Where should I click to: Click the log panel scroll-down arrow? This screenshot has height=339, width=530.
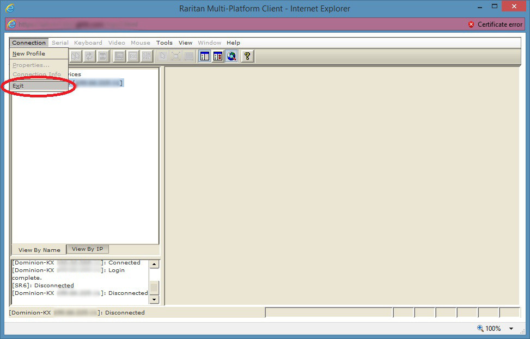[154, 299]
